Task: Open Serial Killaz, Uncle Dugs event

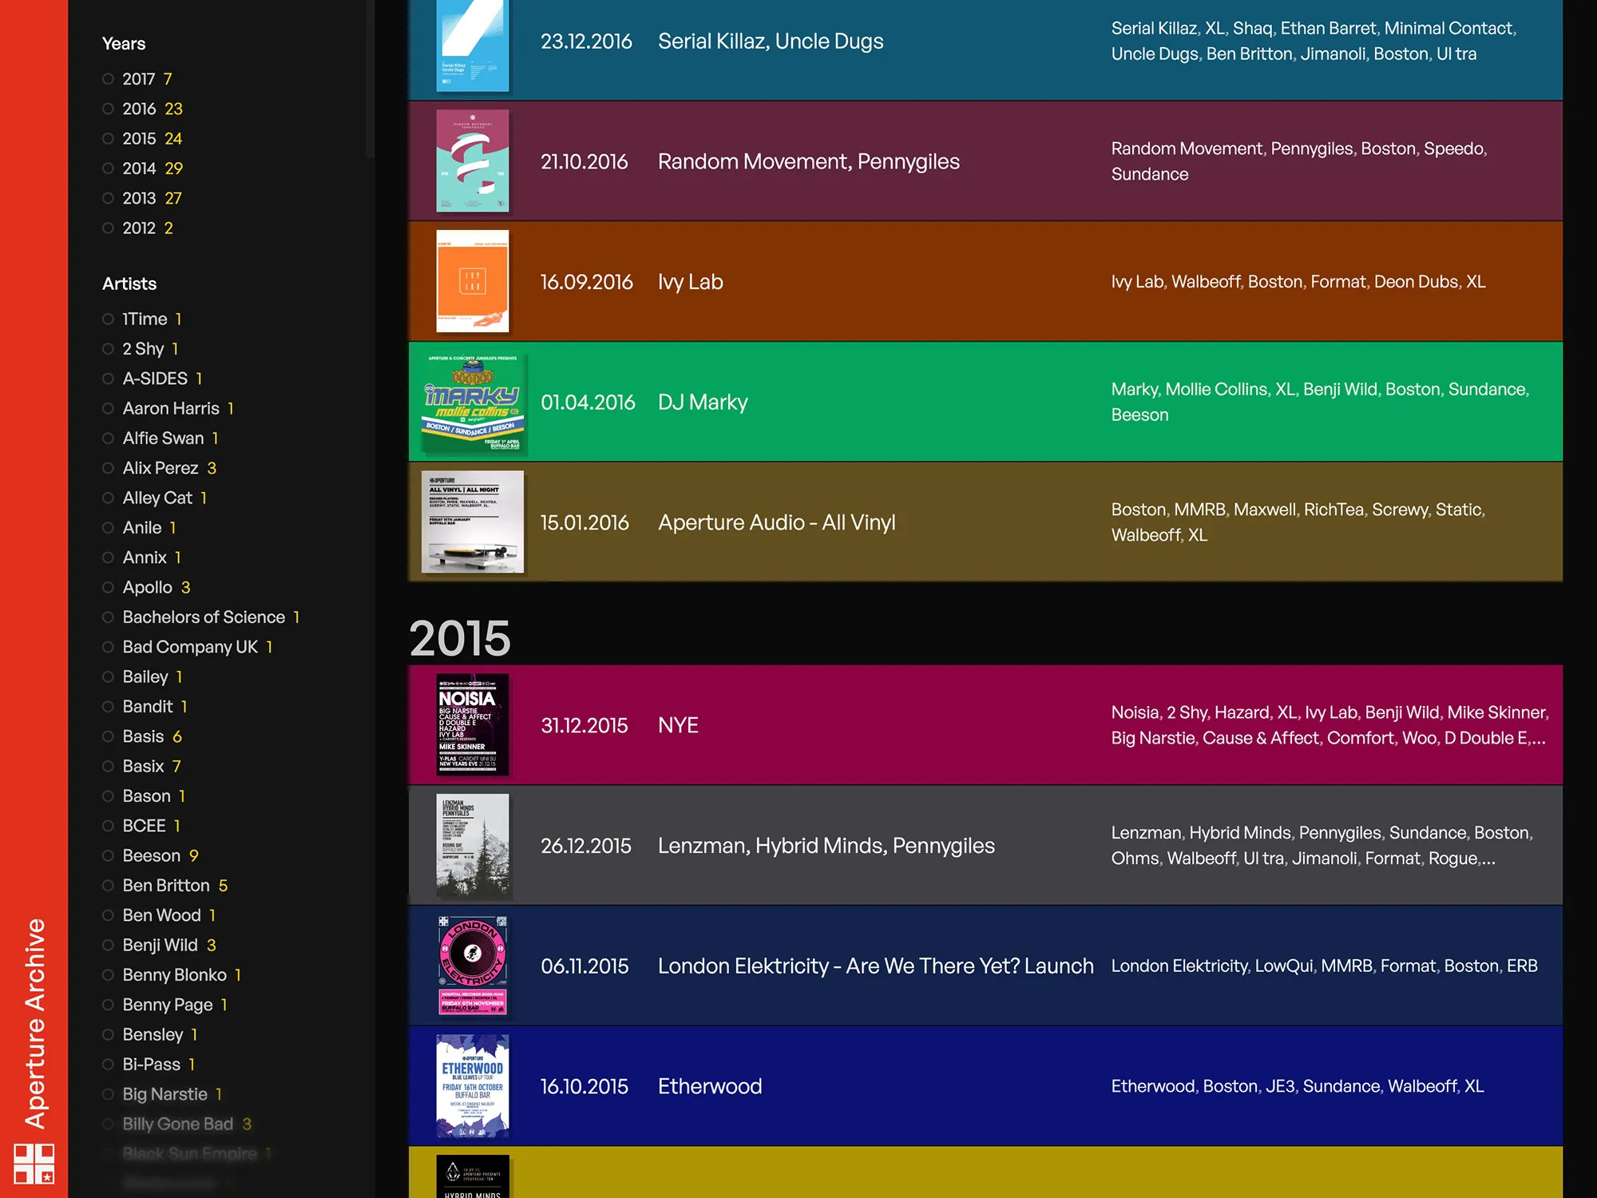Action: tap(771, 42)
